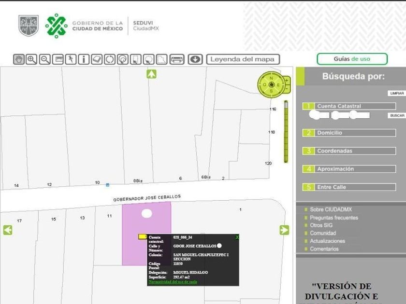The width and height of the screenshot is (406, 304).
Task: Click the download arrow icon
Action: click(x=195, y=59)
